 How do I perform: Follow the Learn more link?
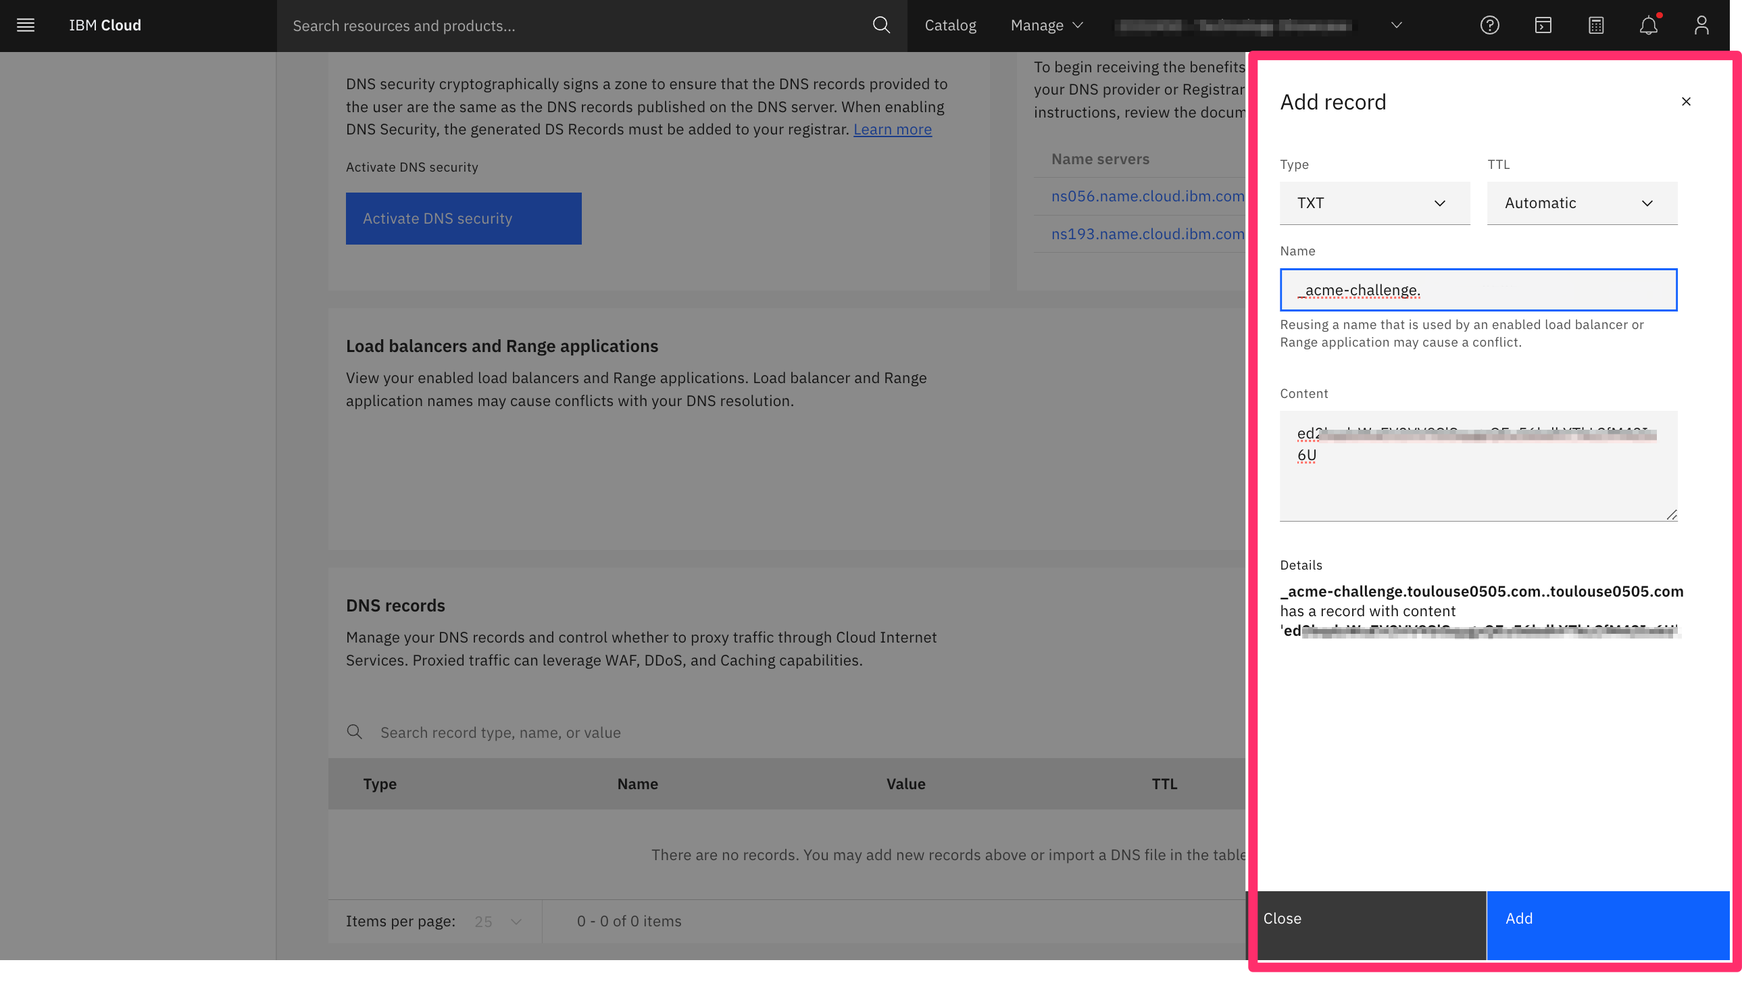[x=892, y=129]
